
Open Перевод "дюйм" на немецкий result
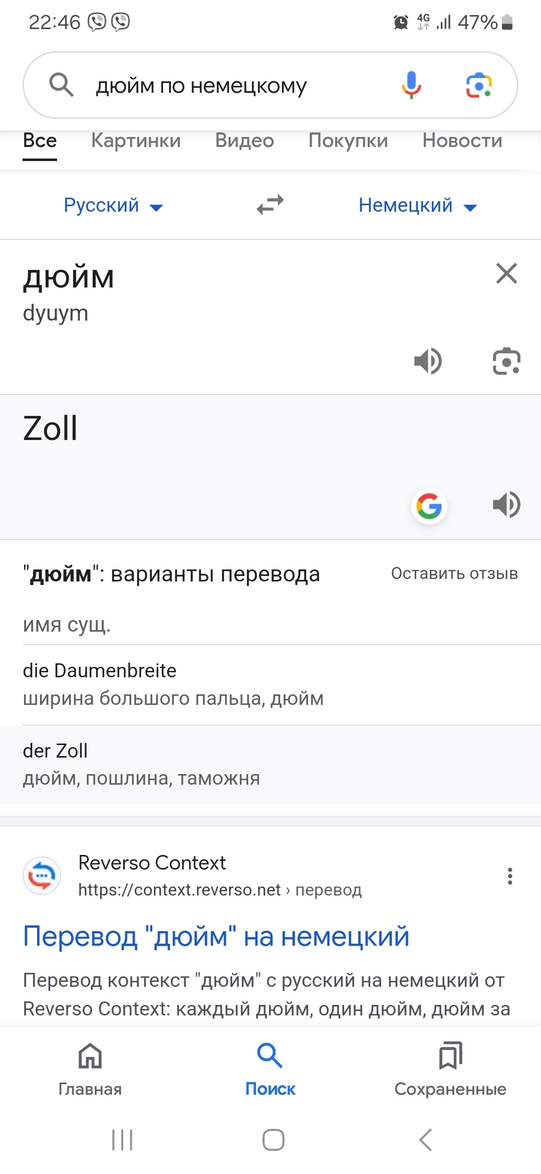(x=216, y=937)
